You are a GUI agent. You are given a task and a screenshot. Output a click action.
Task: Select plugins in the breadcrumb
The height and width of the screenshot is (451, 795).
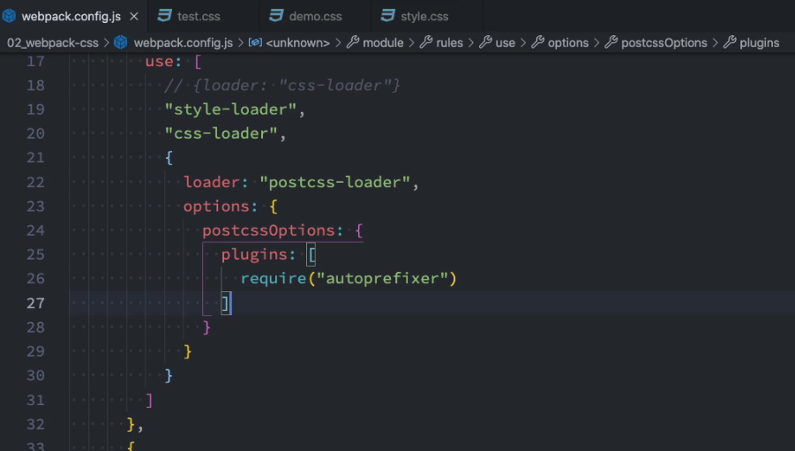pyautogui.click(x=759, y=42)
